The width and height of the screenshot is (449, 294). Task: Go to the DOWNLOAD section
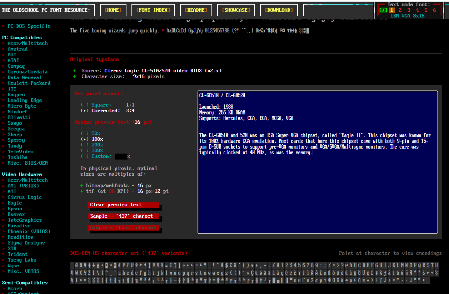pyautogui.click(x=280, y=10)
